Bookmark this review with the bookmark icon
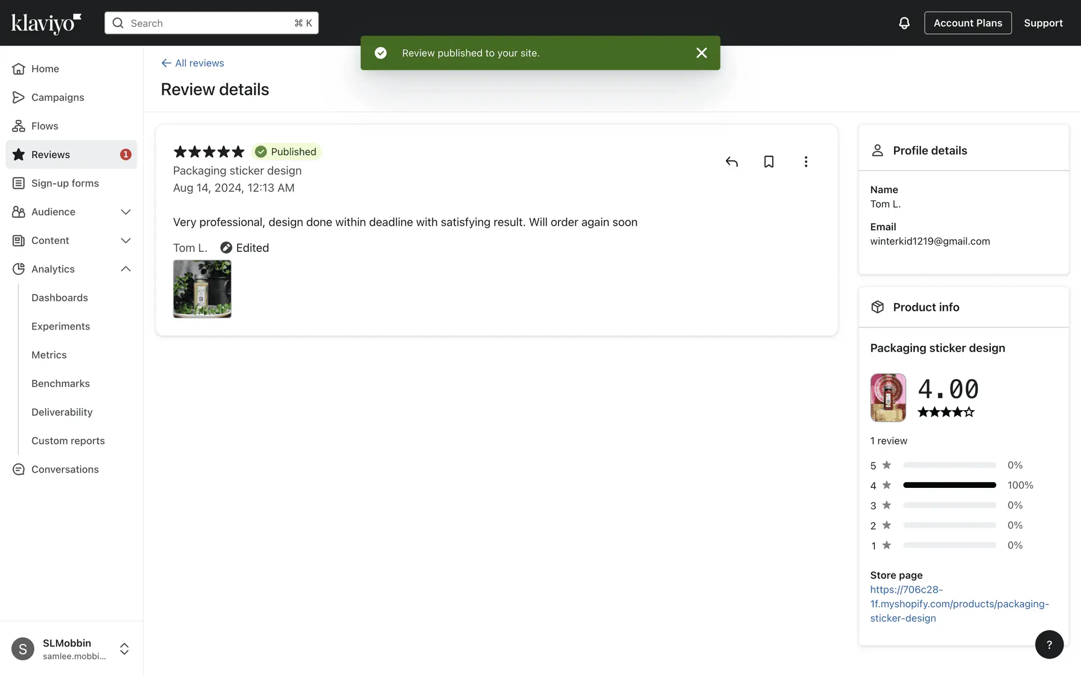The width and height of the screenshot is (1081, 676). [x=769, y=162]
